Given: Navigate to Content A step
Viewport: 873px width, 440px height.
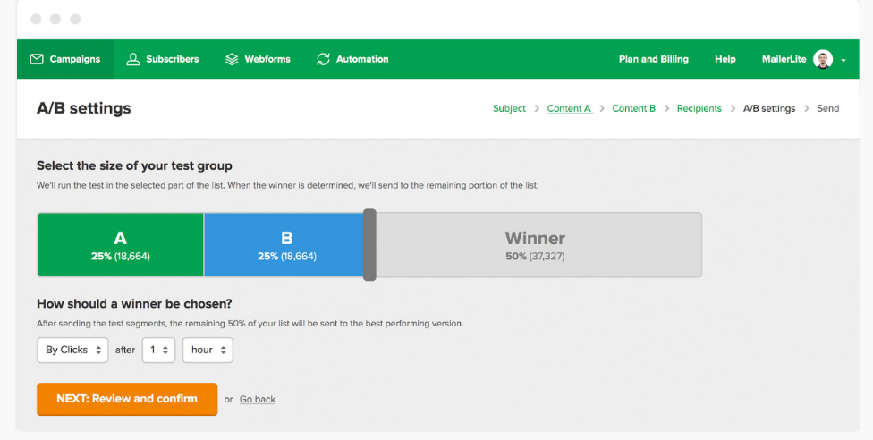Looking at the screenshot, I should click(x=569, y=108).
